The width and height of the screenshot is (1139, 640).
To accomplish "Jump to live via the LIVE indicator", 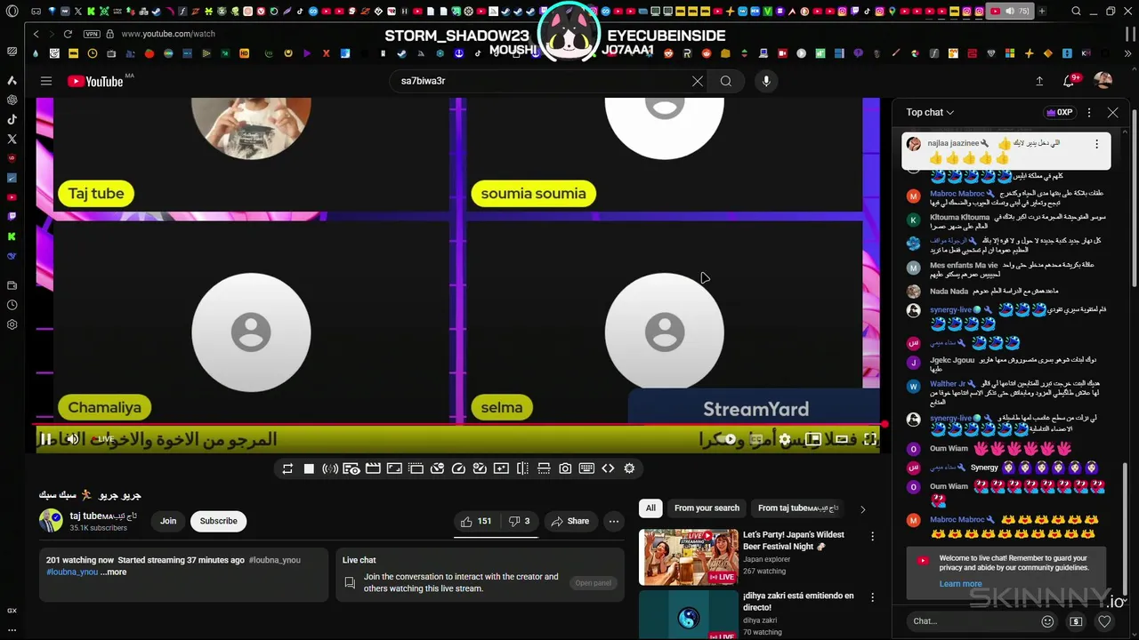I will pyautogui.click(x=103, y=439).
